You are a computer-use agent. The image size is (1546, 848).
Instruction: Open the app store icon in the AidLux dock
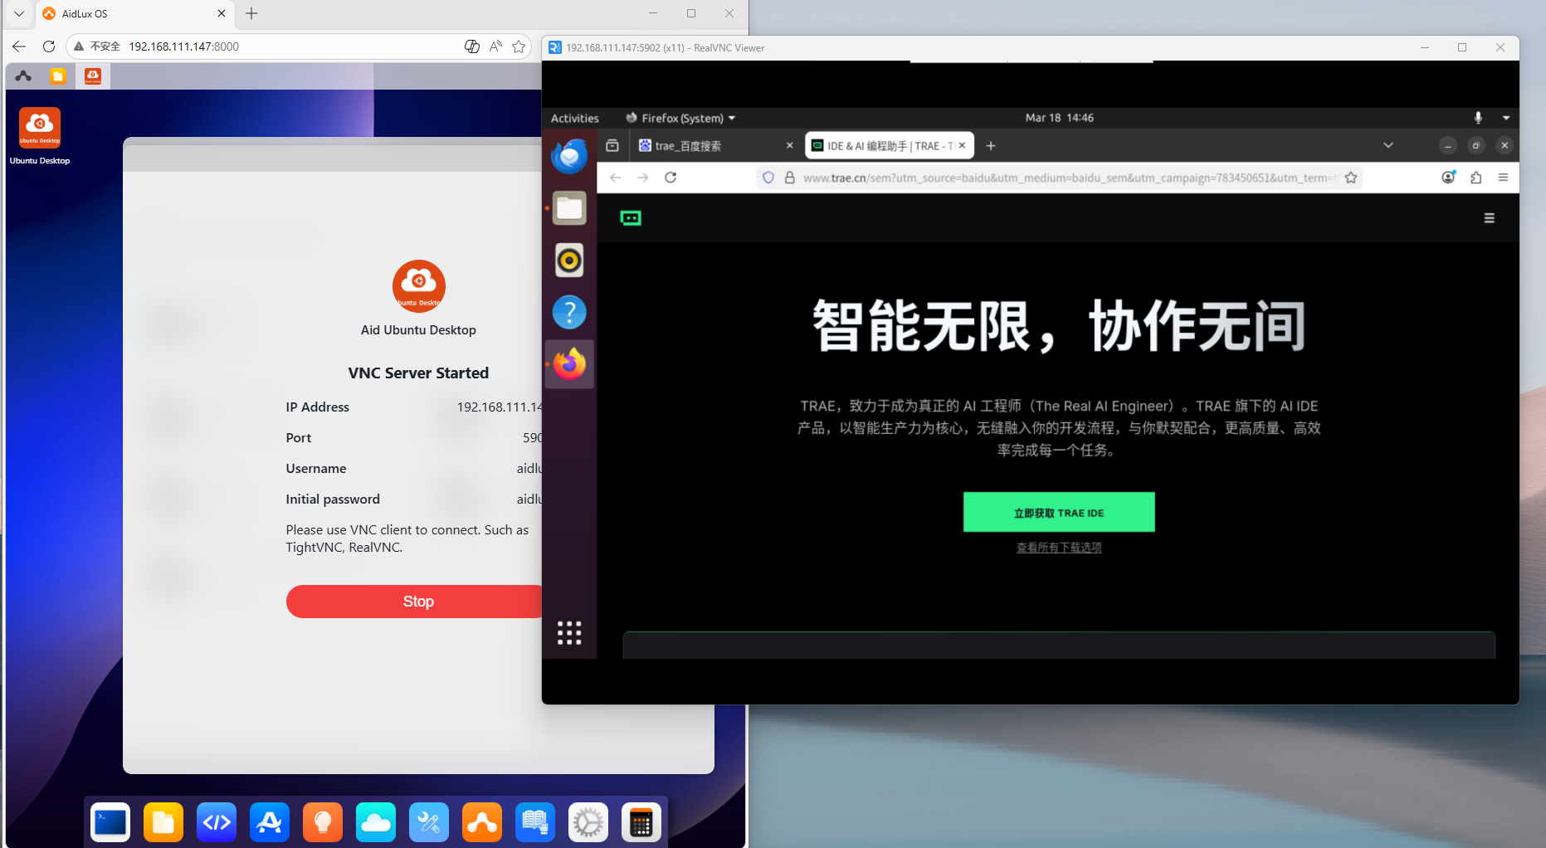tap(270, 822)
